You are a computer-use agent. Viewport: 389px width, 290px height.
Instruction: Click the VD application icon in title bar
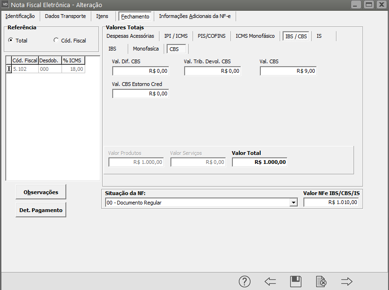coord(6,4)
